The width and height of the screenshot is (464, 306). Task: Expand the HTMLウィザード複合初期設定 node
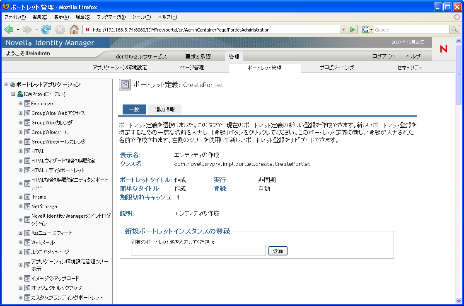pyautogui.click(x=20, y=160)
